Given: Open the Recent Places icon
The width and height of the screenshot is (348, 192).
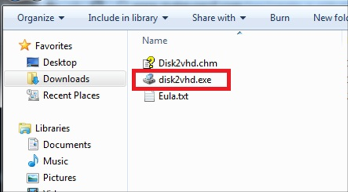Looking at the screenshot, I should (x=33, y=95).
